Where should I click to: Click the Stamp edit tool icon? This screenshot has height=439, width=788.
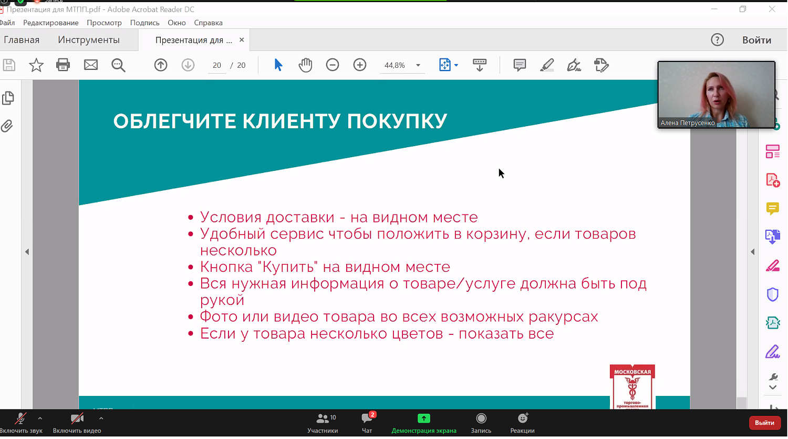point(602,65)
